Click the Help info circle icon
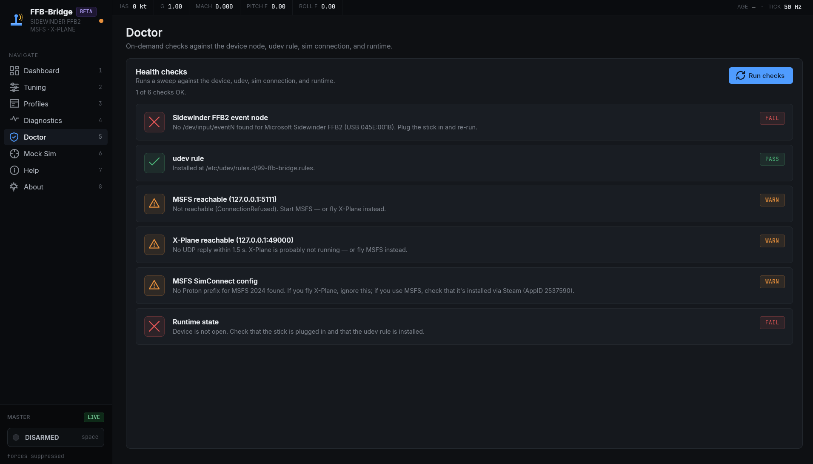Viewport: 813px width, 464px height. [14, 170]
